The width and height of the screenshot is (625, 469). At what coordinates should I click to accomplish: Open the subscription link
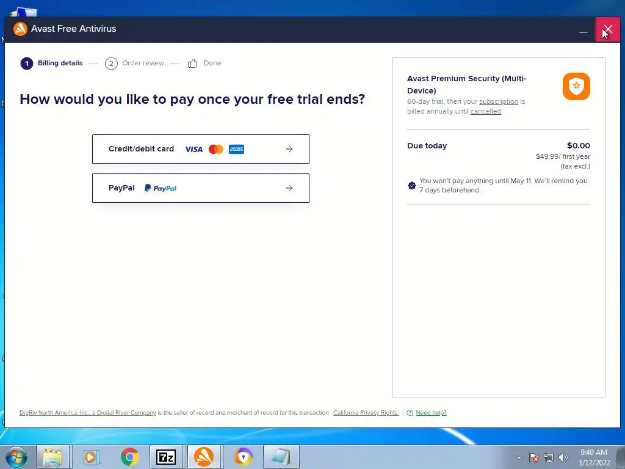coord(498,102)
